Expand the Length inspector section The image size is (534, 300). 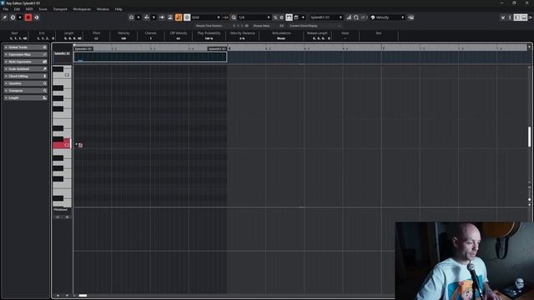point(26,97)
